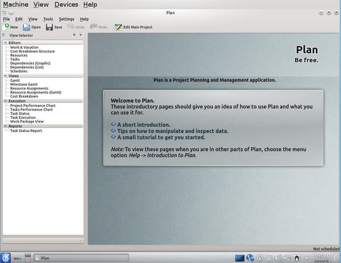Select Tasks editor
This screenshot has width=341, height=263.
coord(15,59)
